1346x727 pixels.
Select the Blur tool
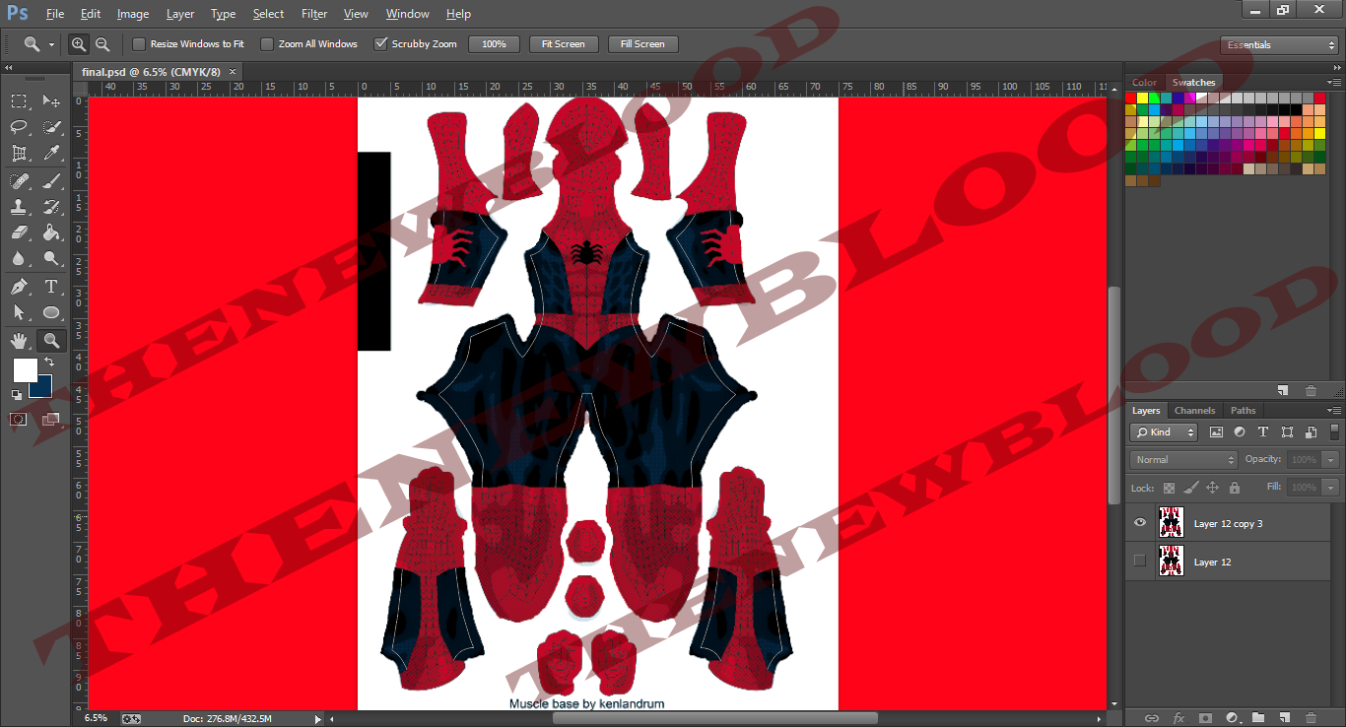[x=19, y=259]
